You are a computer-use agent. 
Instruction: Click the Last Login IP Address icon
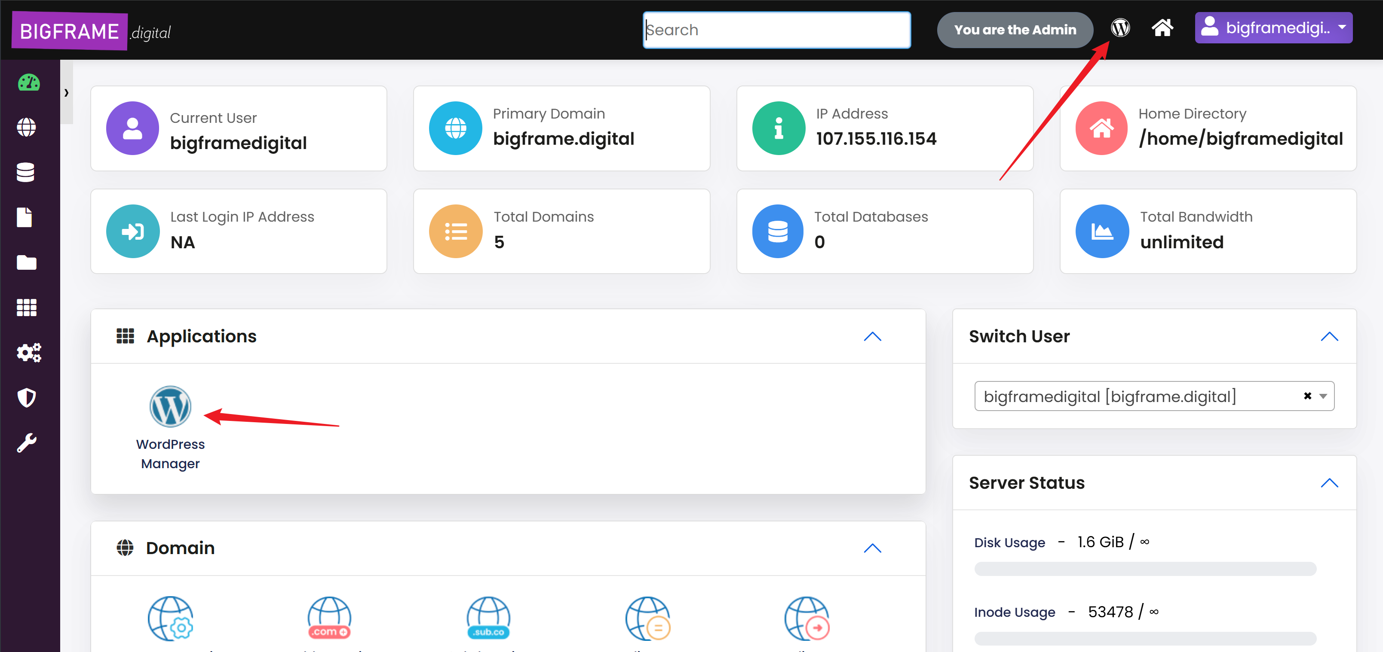click(132, 231)
